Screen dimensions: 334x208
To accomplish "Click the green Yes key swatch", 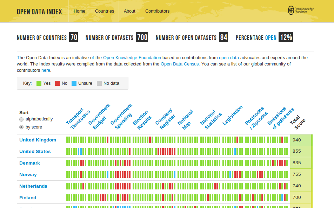I will [x=39, y=83].
